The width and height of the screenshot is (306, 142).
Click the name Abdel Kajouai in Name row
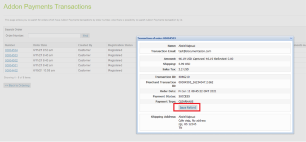point(187,46)
